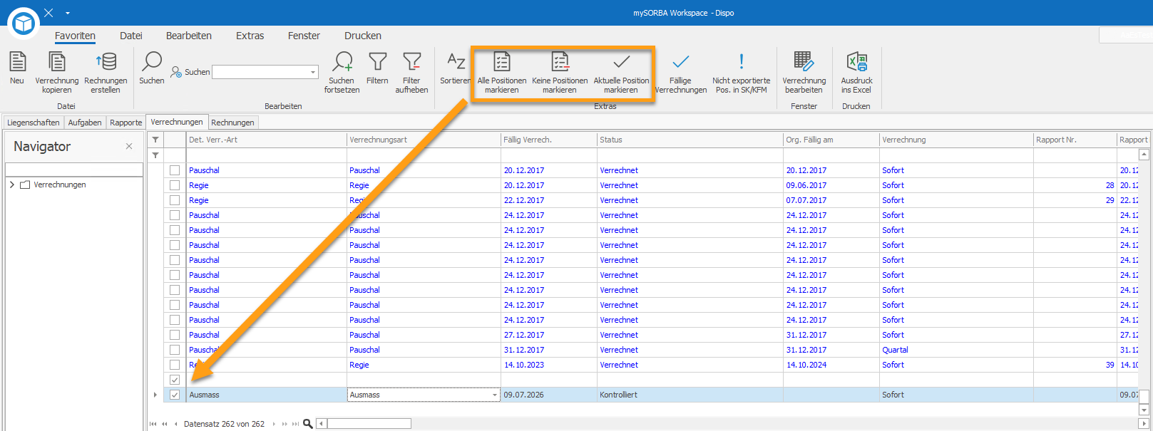1153x431 pixels.
Task: Click the Navigator search input field
Action: coord(74,170)
